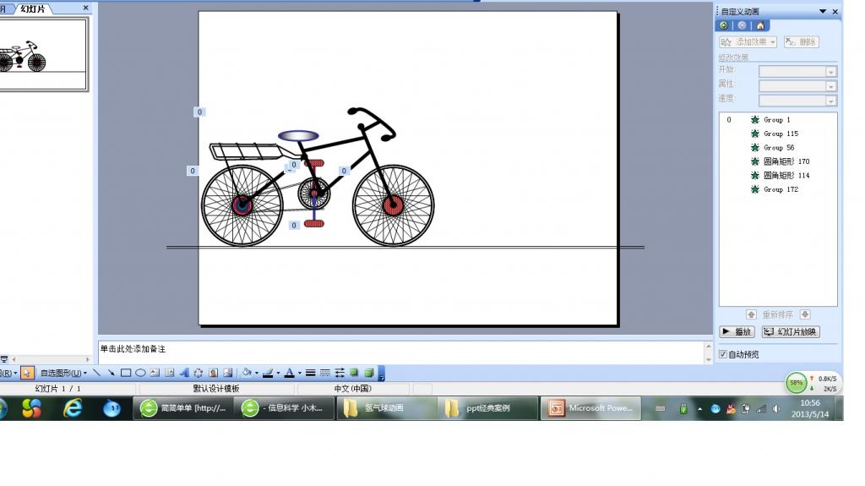
Task: Pick the Line drawing tool
Action: (x=96, y=373)
